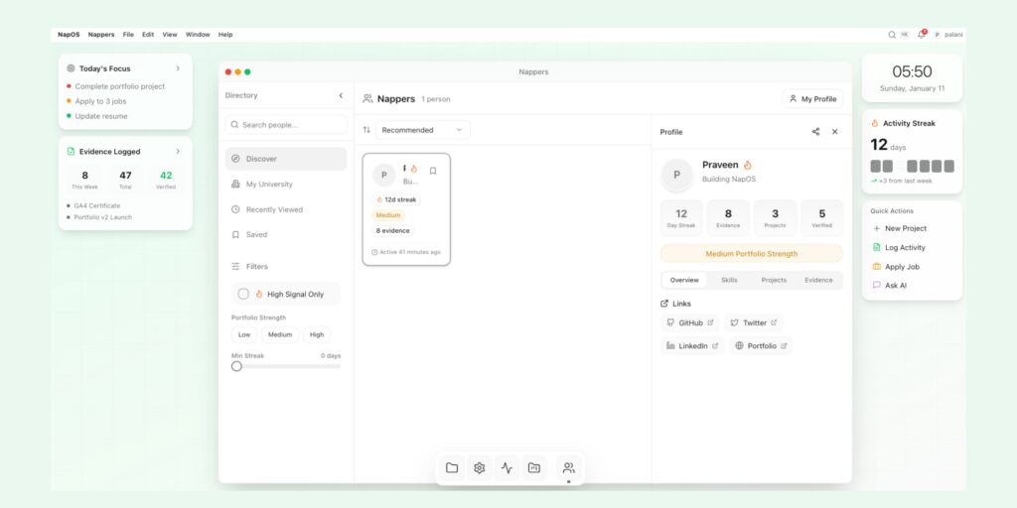This screenshot has width=1017, height=508.
Task: Click the Search people input field
Action: pos(286,125)
